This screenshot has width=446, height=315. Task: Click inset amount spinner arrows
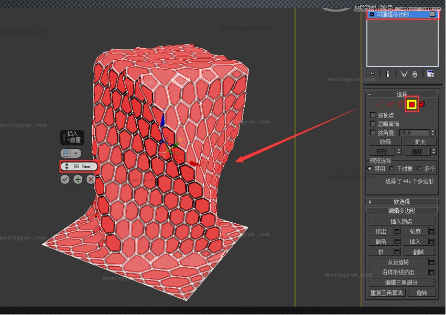coord(67,167)
